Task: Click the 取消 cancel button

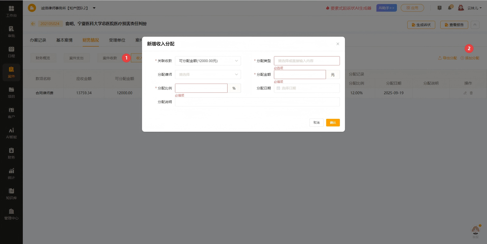Action: pyautogui.click(x=316, y=123)
